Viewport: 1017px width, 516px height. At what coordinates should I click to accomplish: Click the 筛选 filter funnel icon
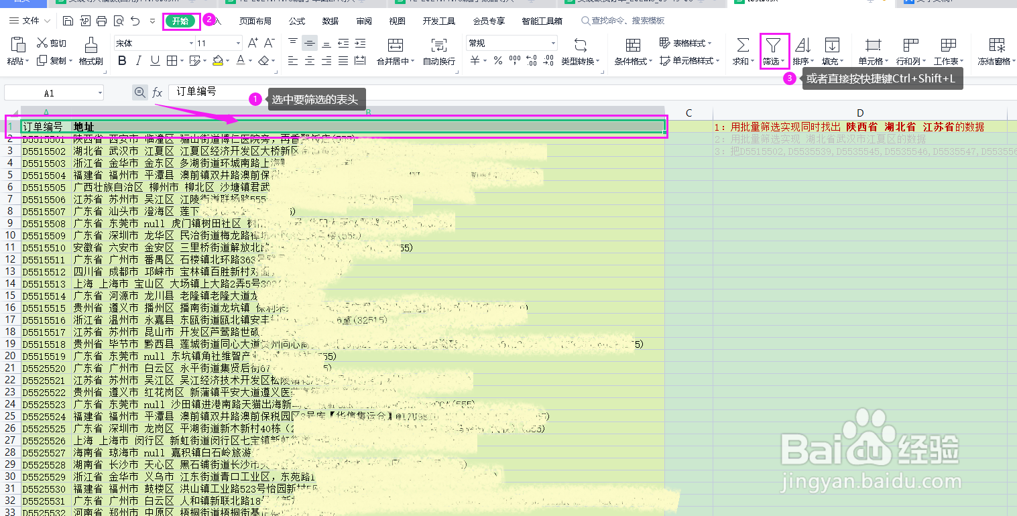point(774,45)
